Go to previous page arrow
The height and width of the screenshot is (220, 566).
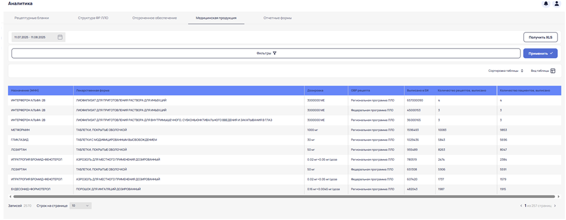coord(521,206)
